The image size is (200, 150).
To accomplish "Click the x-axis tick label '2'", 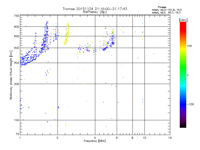I will [x=57, y=138].
